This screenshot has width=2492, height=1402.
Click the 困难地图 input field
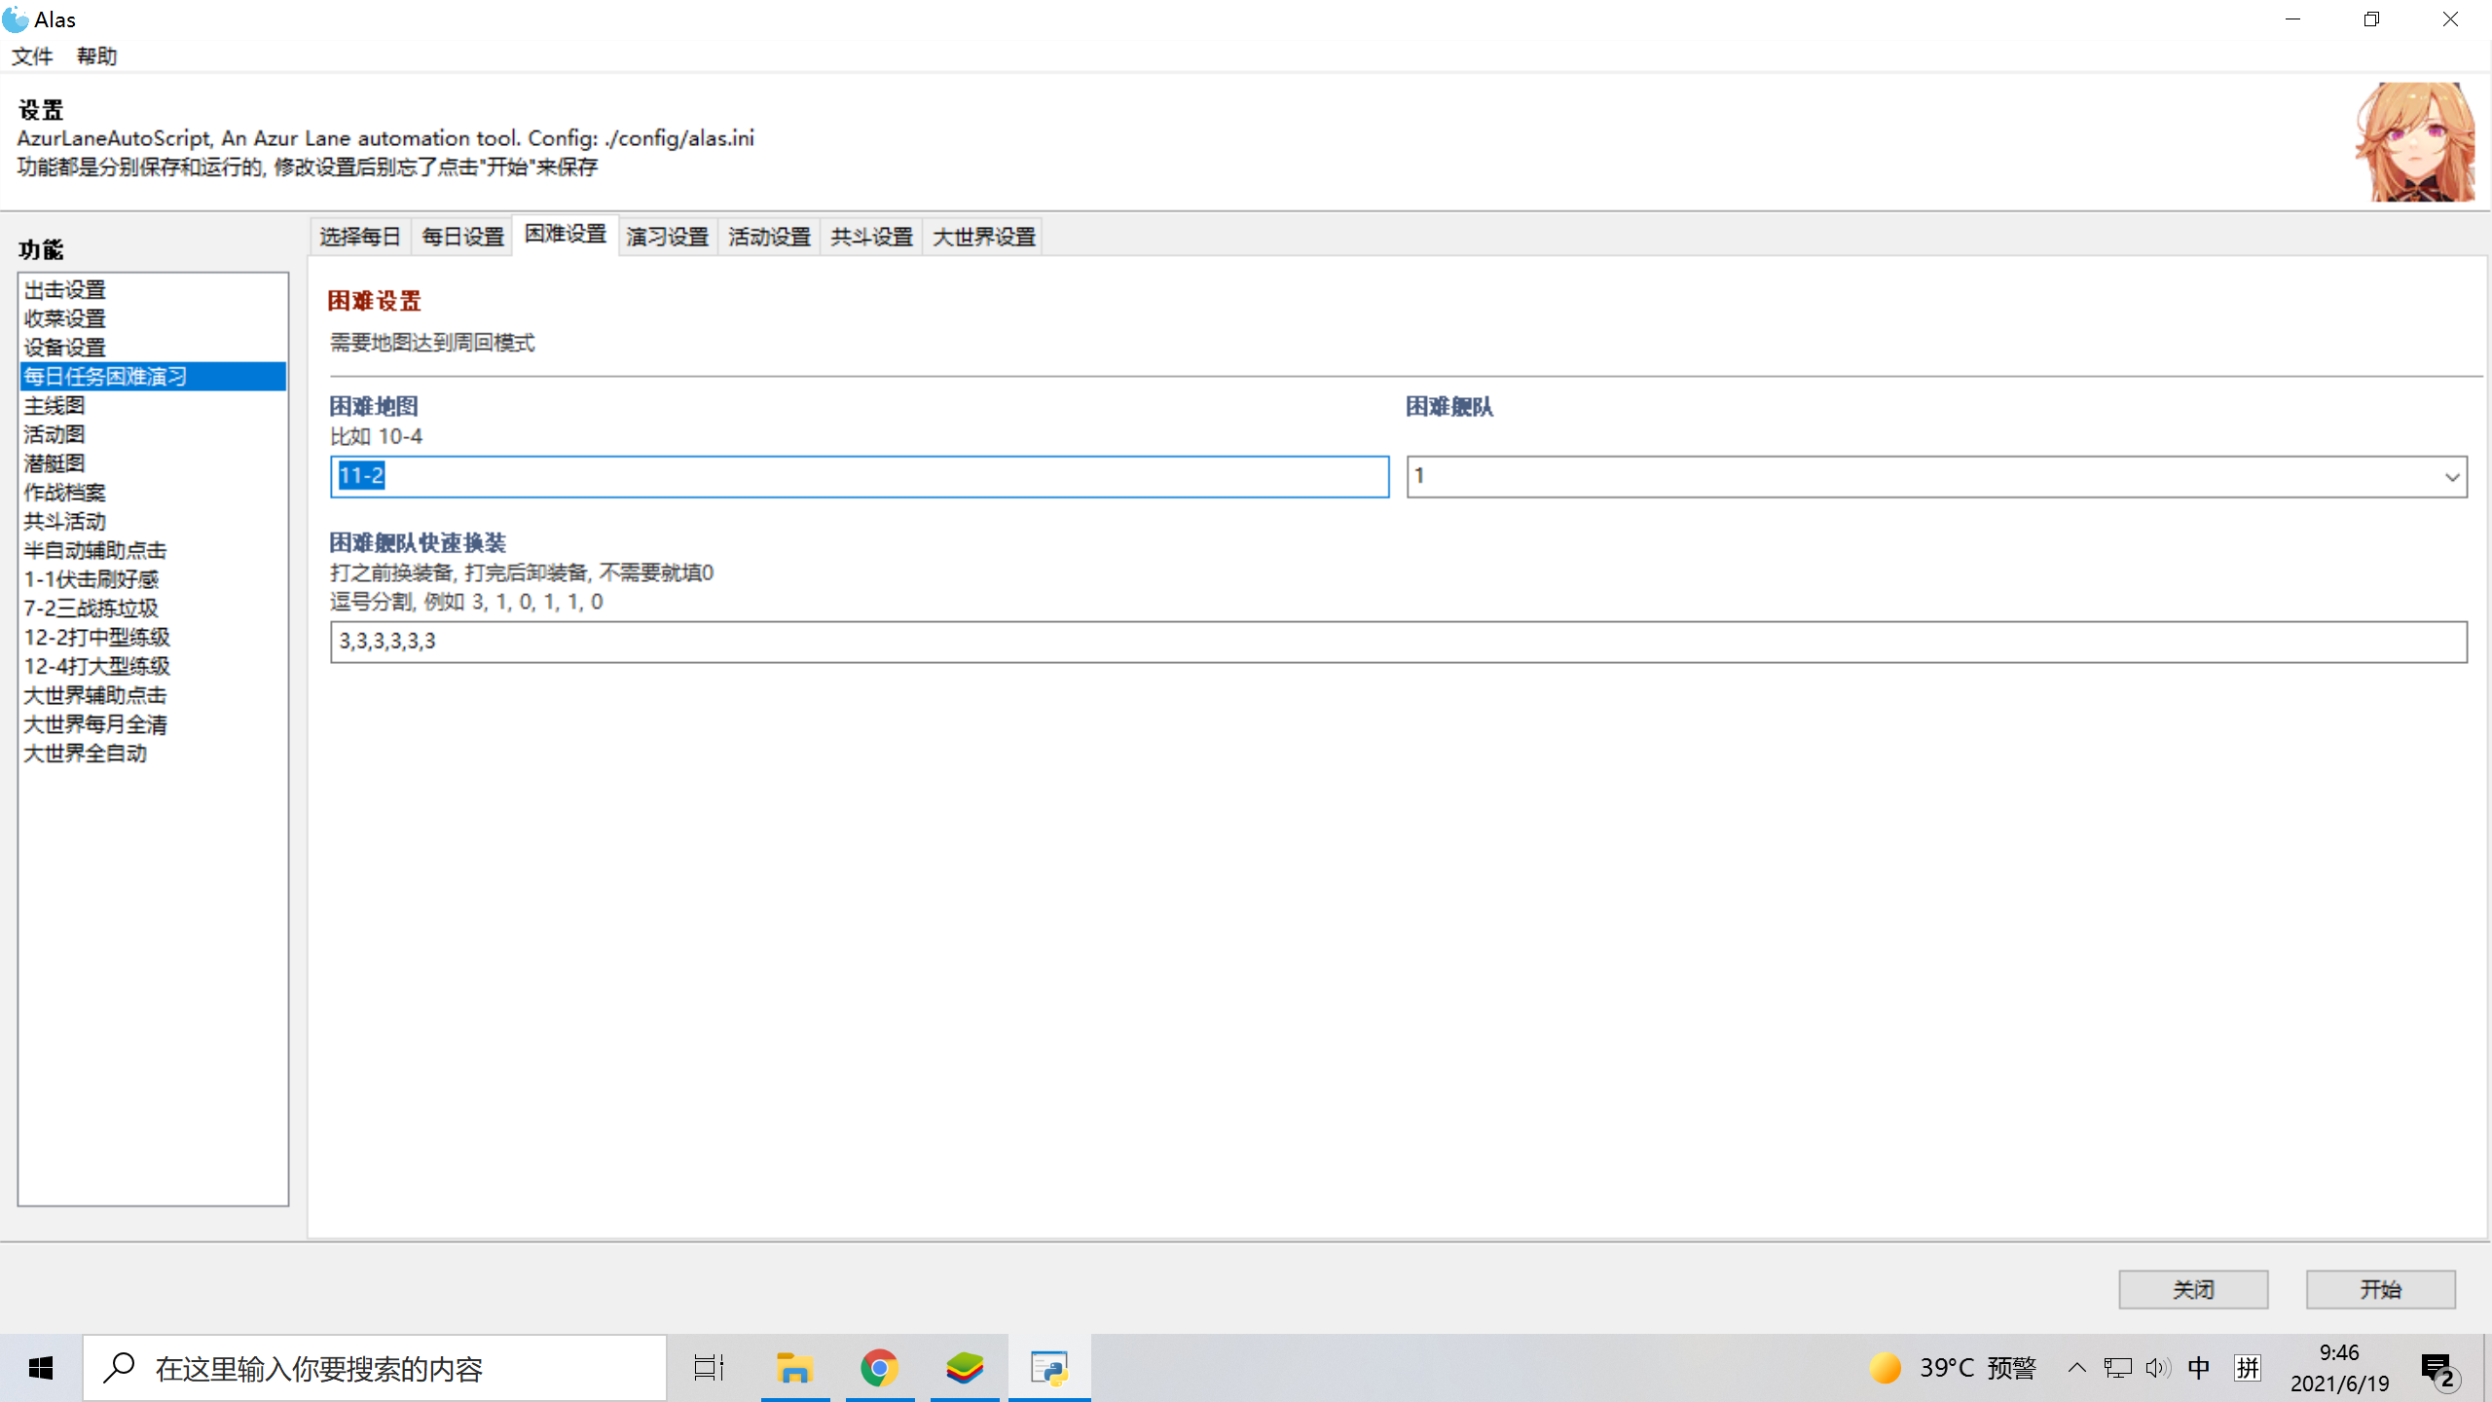[860, 477]
